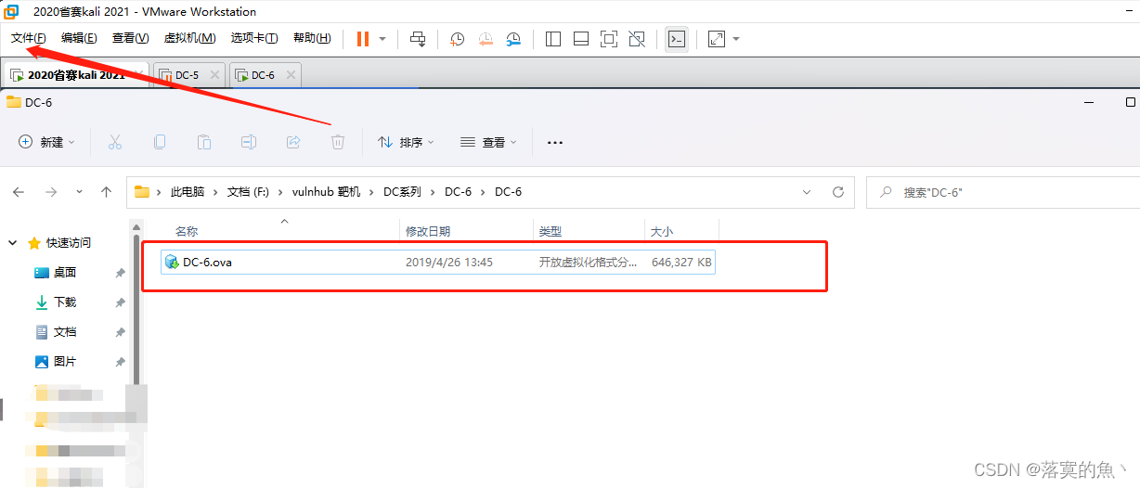Click the paste icon in Explorer toolbar
Screen dimensions: 1140x488
coord(204,142)
